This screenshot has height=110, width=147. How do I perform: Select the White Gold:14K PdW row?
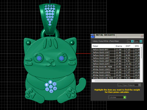click(116, 78)
